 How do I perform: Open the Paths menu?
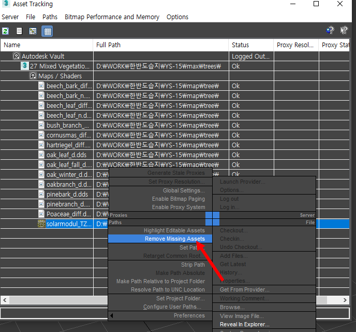[x=50, y=17]
